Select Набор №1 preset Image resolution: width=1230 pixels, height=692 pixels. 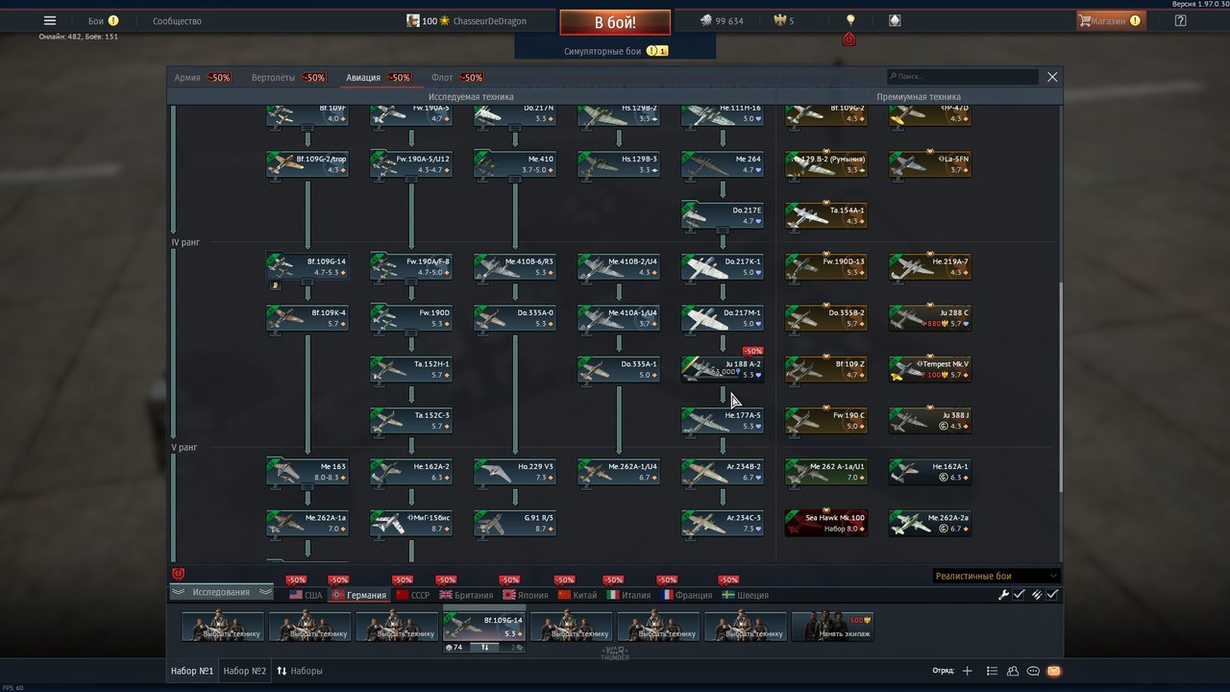point(192,671)
